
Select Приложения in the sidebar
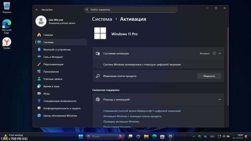point(51,72)
